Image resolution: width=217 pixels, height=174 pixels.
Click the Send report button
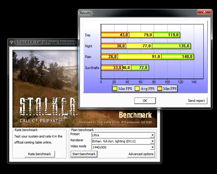(x=196, y=101)
